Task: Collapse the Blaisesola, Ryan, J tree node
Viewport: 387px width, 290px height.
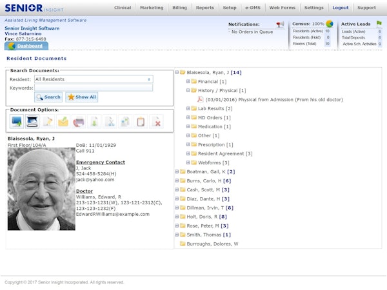Action: tap(176, 73)
